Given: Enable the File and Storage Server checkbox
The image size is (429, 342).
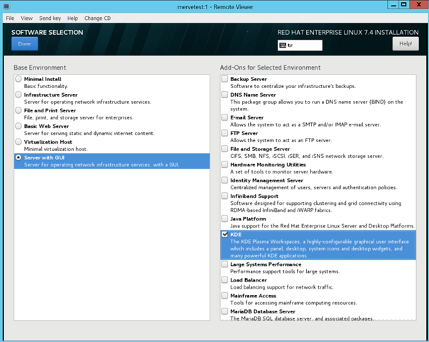Looking at the screenshot, I should (x=224, y=149).
